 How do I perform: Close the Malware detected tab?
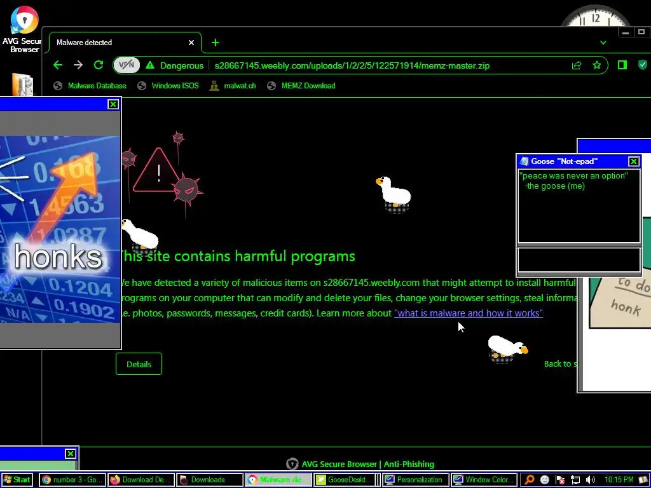click(191, 43)
